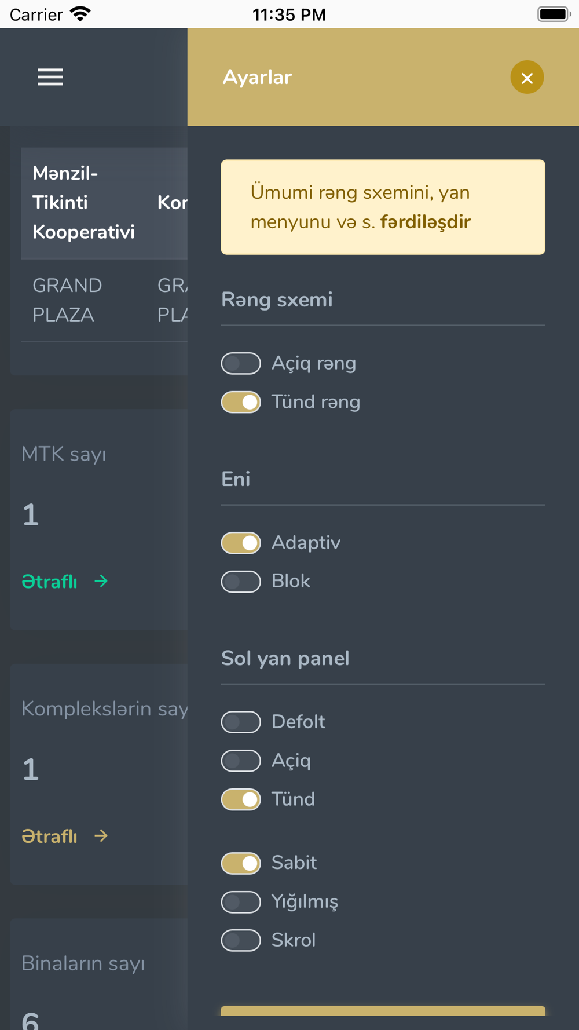The height and width of the screenshot is (1030, 579).
Task: Open Ətraflı link under Komplekslərin sayı
Action: pyautogui.click(x=49, y=837)
